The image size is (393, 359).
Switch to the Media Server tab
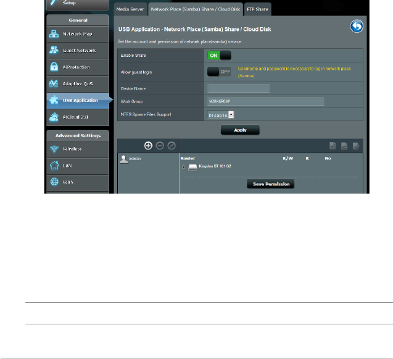point(130,9)
